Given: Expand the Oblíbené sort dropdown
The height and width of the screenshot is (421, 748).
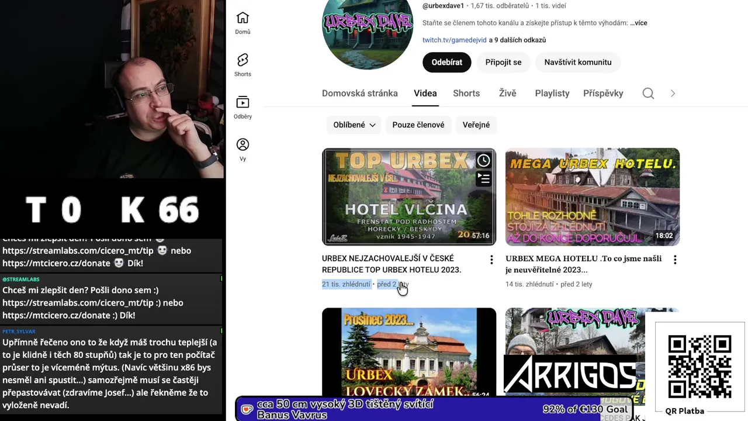Looking at the screenshot, I should click(354, 125).
